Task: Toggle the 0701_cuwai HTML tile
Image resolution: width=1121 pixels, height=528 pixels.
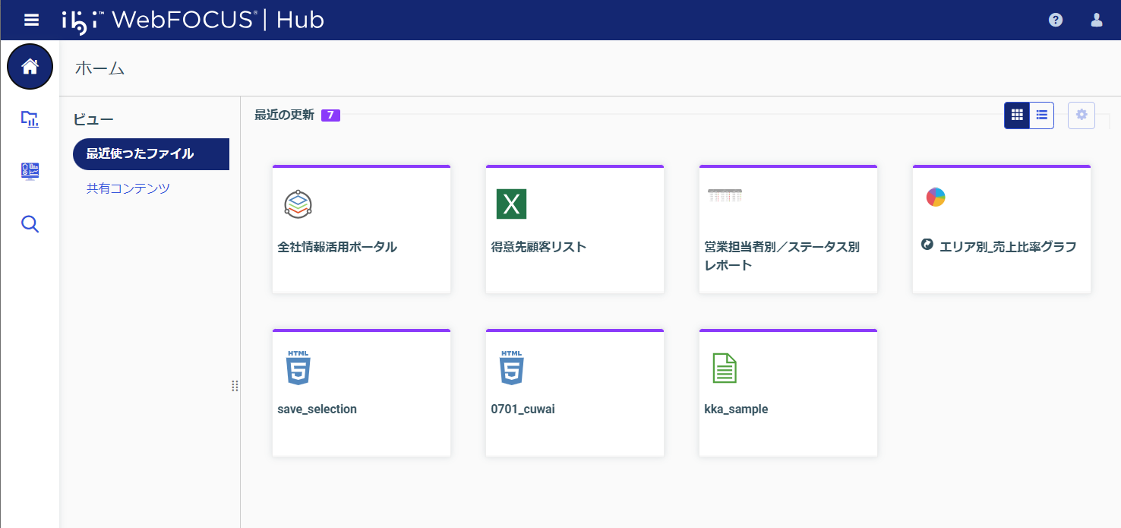Action: pos(574,392)
